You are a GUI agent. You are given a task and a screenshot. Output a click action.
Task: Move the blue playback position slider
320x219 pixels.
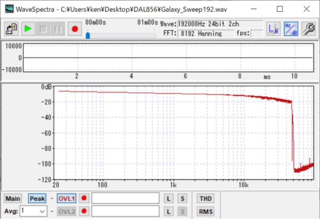point(88,36)
